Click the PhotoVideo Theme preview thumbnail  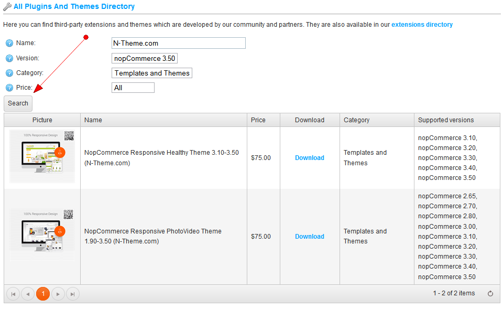point(42,235)
